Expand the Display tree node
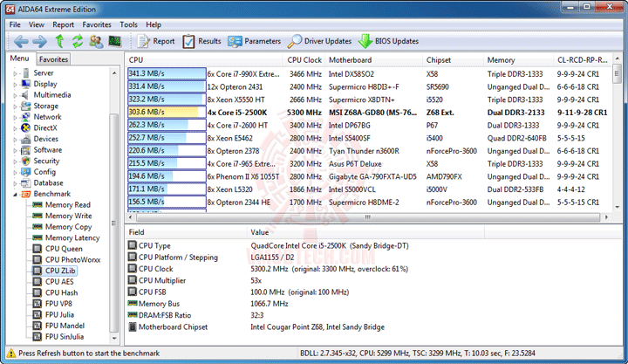Viewport: 628px width, 364px height. (x=15, y=84)
